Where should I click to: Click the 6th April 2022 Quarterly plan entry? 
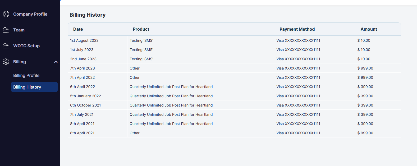pos(171,87)
